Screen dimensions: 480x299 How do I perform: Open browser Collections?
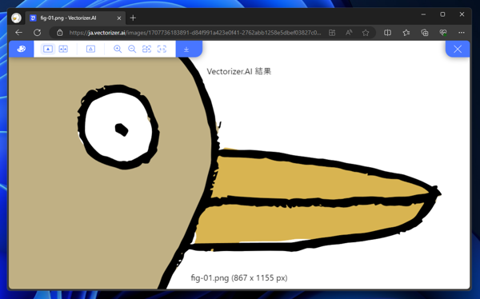(x=425, y=33)
